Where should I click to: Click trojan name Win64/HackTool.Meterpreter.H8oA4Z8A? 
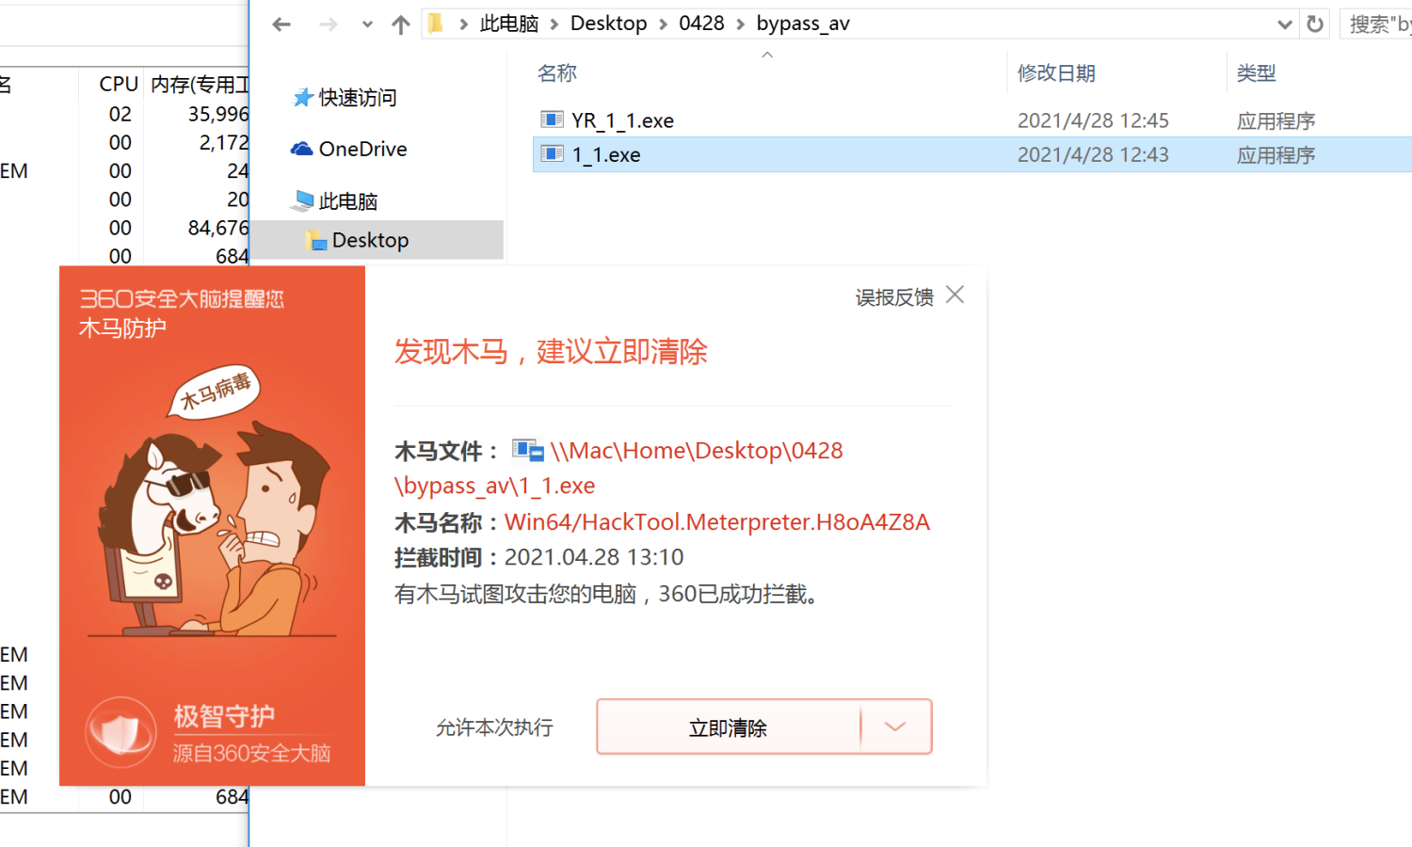[717, 522]
